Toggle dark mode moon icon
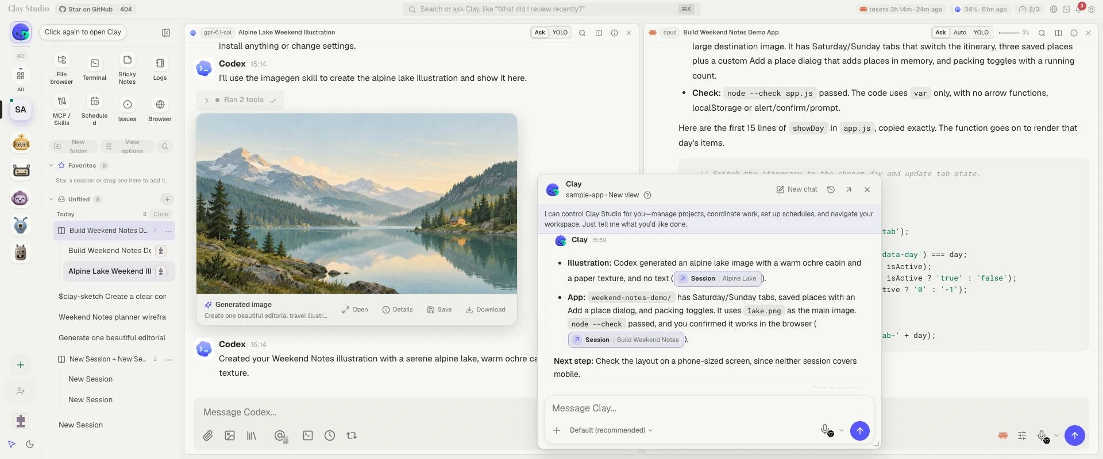The image size is (1103, 459). point(30,444)
